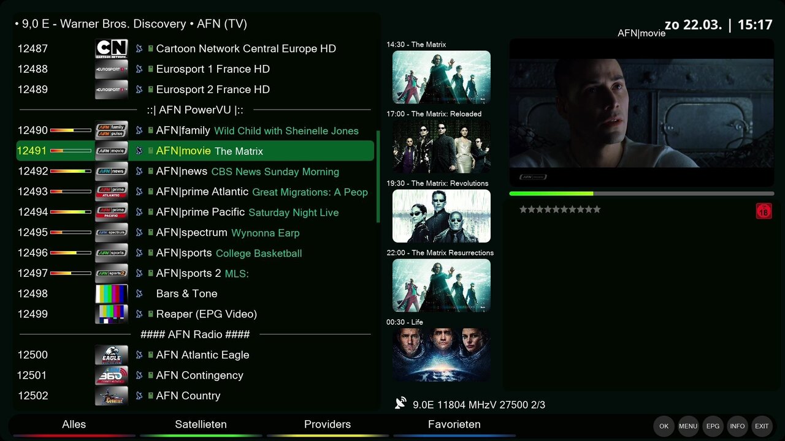Switch to the Satellieten tab

coord(201,425)
